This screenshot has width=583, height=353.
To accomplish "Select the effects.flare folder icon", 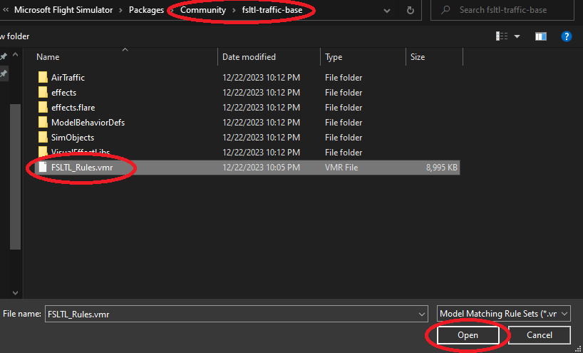I will (43, 108).
